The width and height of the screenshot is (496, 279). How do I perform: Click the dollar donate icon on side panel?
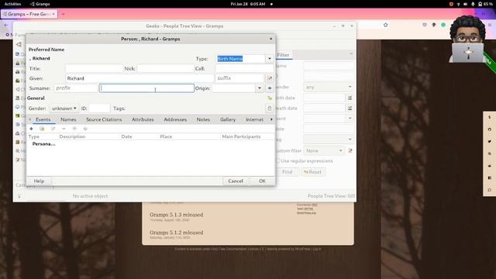(489, 117)
